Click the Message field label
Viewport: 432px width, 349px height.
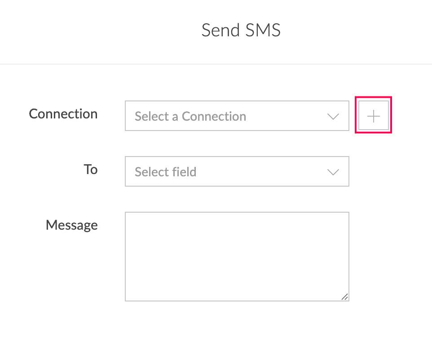72,225
